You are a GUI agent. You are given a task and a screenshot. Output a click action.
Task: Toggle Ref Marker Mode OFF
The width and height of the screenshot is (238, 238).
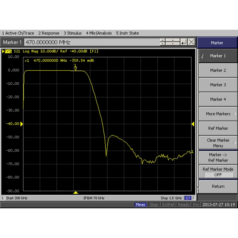click(218, 172)
